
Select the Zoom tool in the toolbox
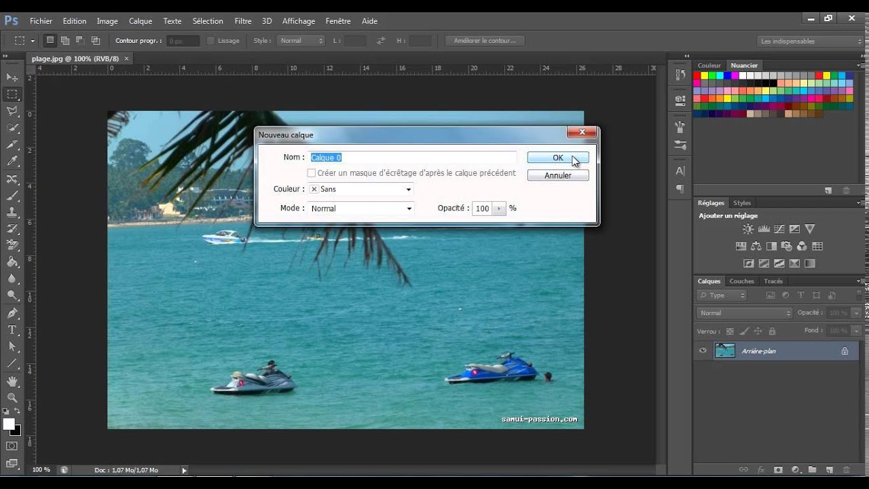(12, 398)
